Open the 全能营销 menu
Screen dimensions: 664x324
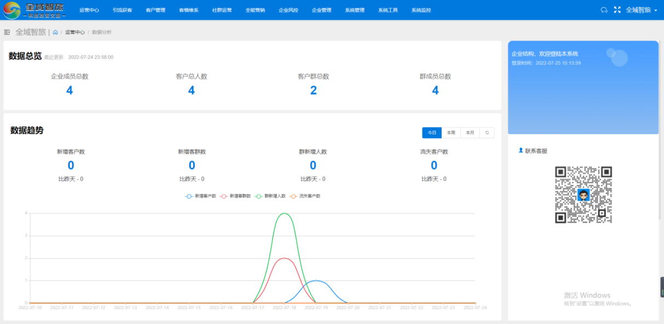click(255, 10)
